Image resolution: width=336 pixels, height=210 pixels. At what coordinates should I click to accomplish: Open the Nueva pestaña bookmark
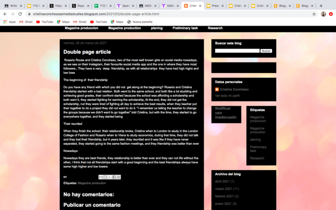(140, 22)
